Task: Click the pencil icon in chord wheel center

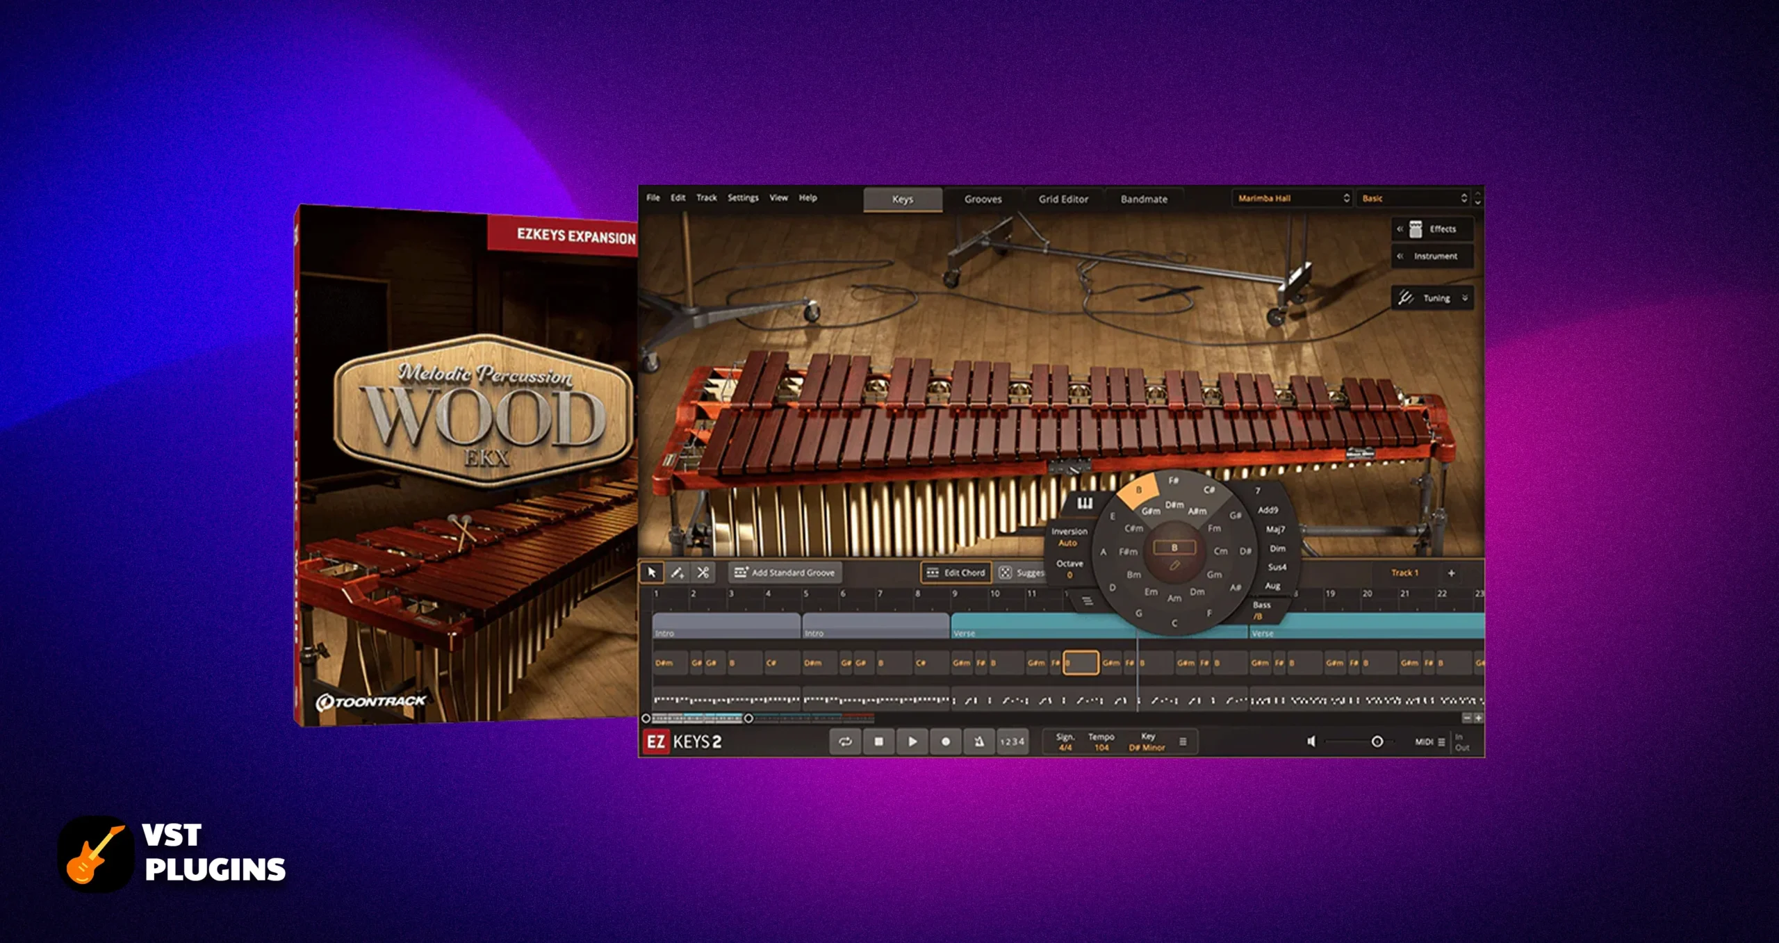Action: [1174, 566]
